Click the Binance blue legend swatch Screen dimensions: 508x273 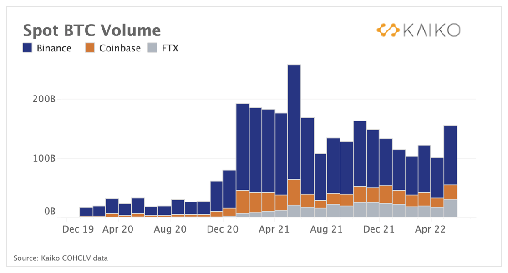27,48
